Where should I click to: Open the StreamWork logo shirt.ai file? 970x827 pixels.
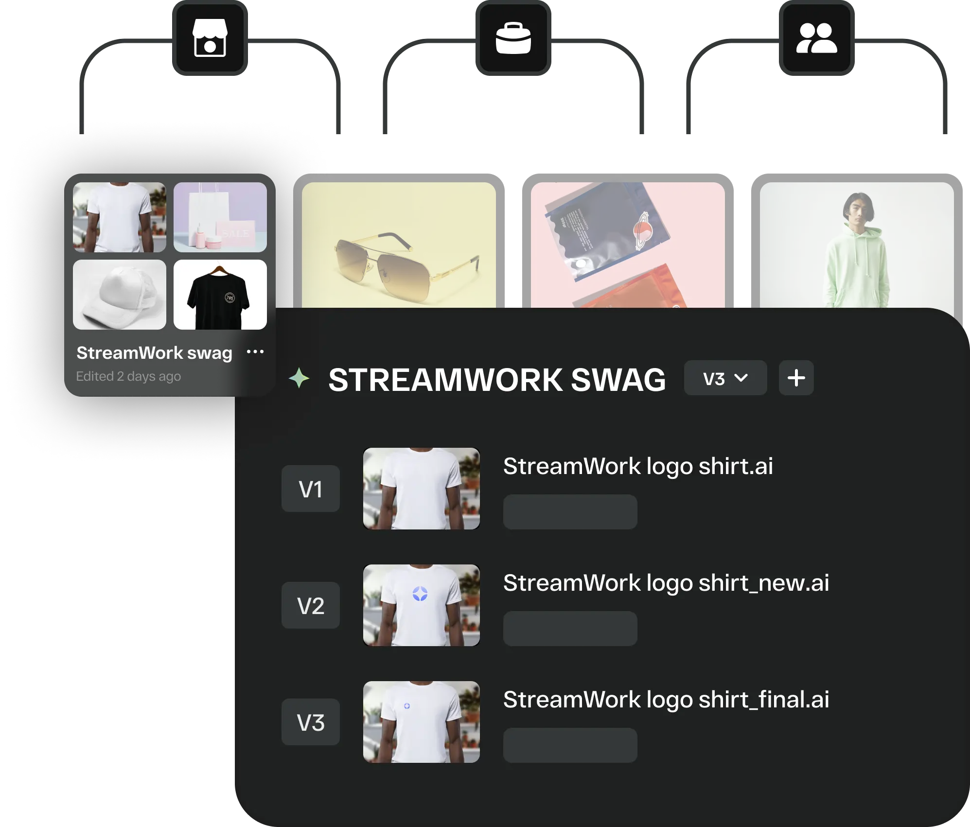click(x=639, y=465)
